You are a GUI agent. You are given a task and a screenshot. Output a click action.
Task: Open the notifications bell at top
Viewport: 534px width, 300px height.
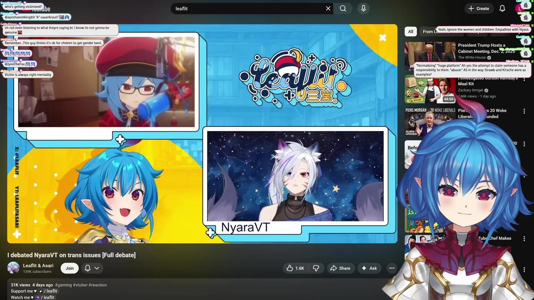[502, 8]
